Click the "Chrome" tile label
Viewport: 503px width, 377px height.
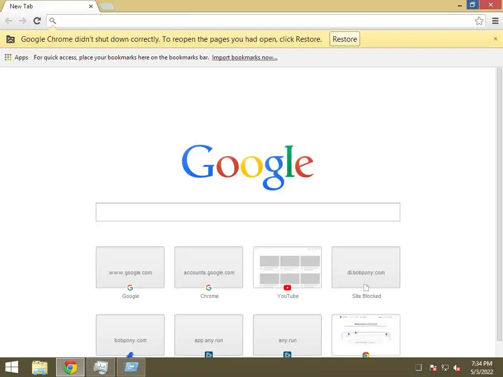pyautogui.click(x=209, y=296)
